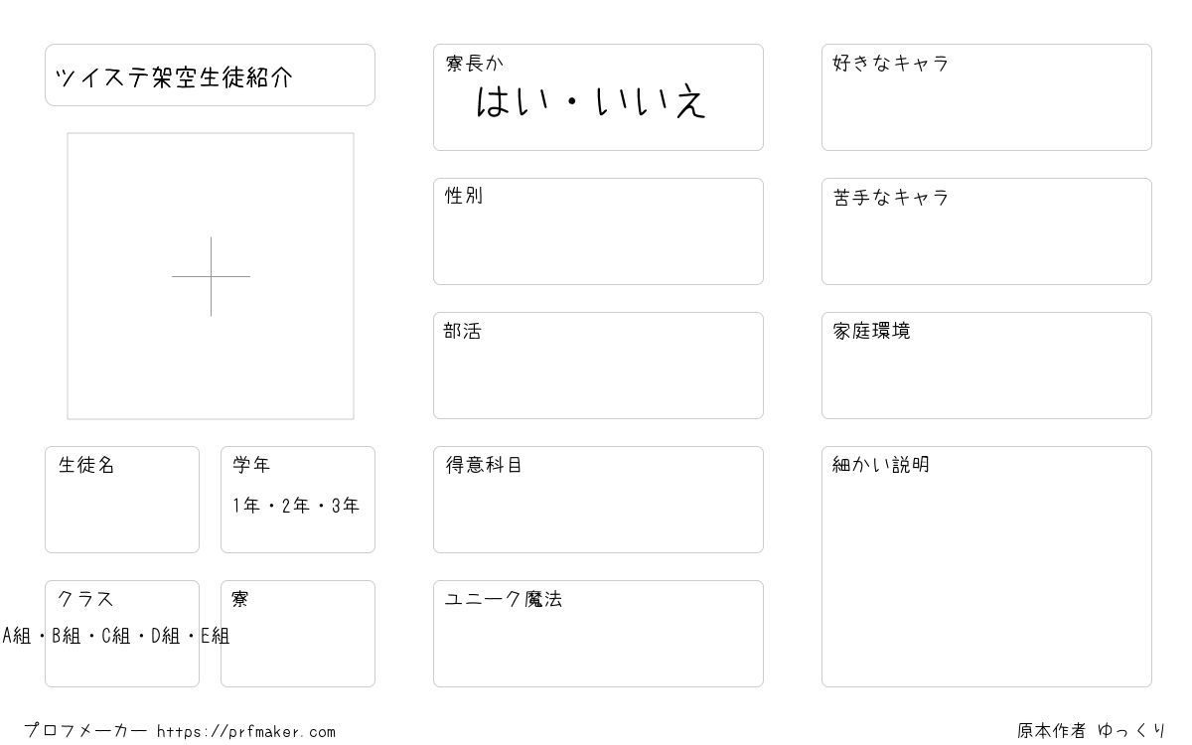The height and width of the screenshot is (745, 1192).
Task: Choose 2年 in the 学年 box
Action: (296, 506)
